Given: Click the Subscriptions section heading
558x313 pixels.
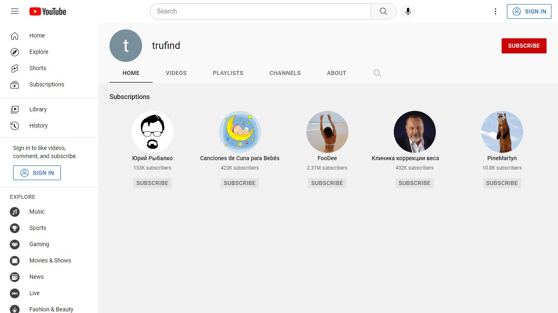Looking at the screenshot, I should coord(129,97).
